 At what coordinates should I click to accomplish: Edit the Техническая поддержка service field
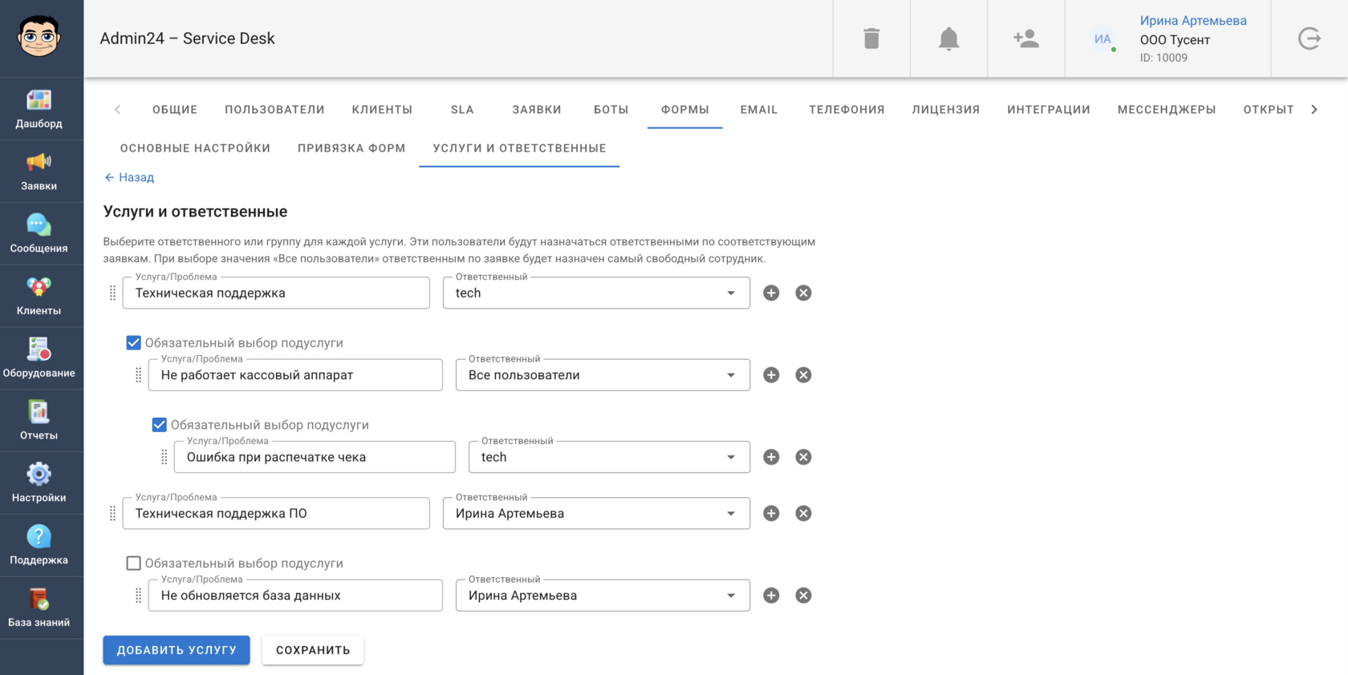276,293
